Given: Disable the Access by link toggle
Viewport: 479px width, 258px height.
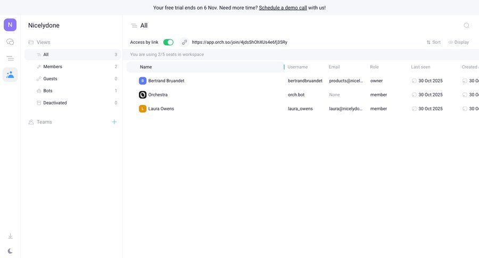Looking at the screenshot, I should [168, 42].
